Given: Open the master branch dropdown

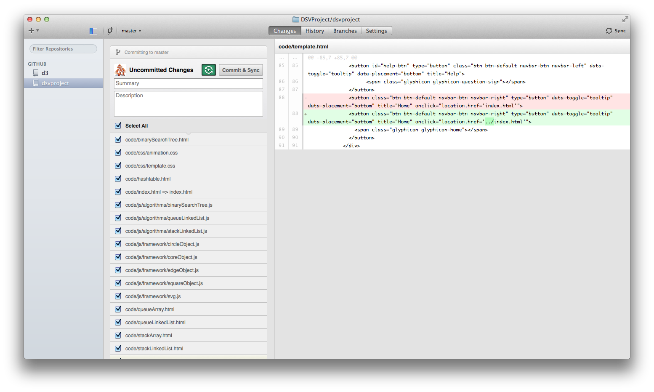Looking at the screenshot, I should click(131, 31).
